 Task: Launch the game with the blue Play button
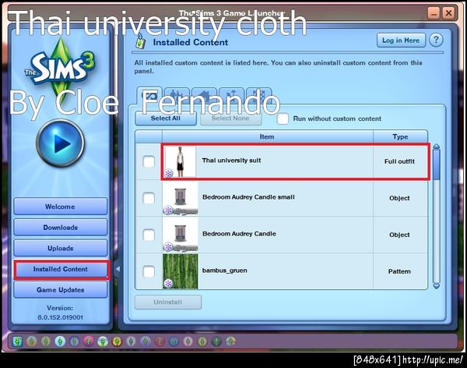(x=61, y=143)
